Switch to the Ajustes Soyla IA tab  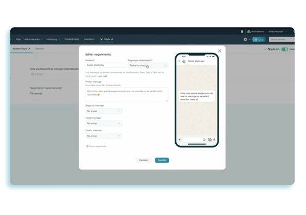coord(21,49)
